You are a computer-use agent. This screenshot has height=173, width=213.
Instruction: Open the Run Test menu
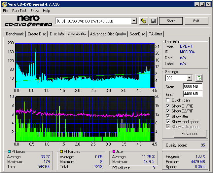point(19,11)
